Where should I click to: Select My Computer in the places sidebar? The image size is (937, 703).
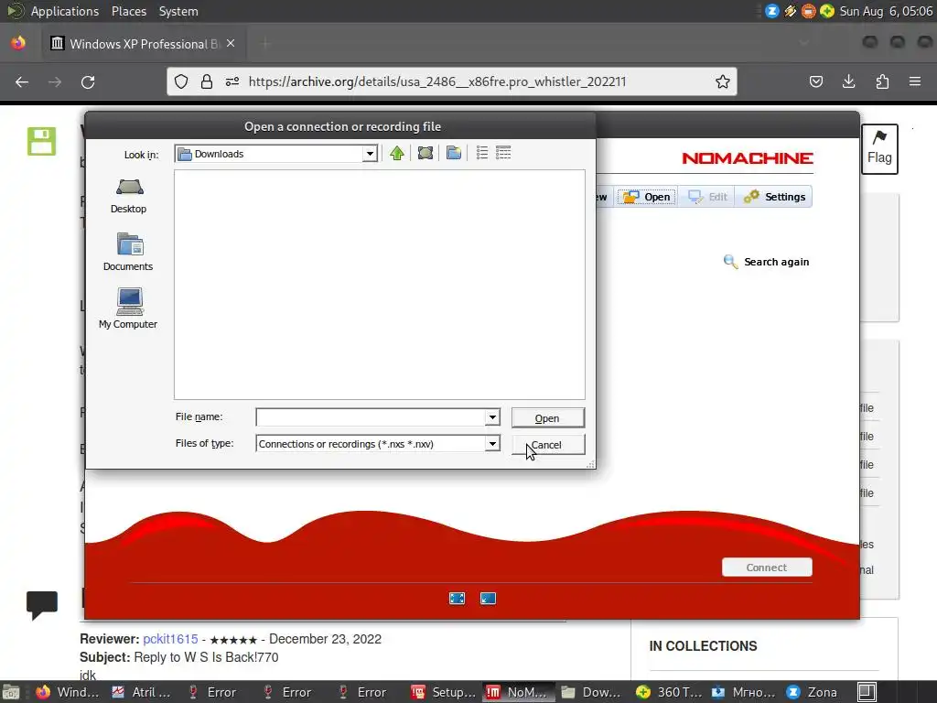pyautogui.click(x=128, y=308)
